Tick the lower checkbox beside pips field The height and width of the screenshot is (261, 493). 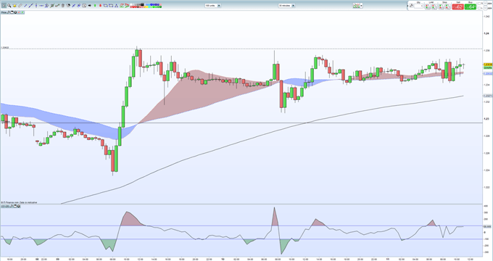479,8
